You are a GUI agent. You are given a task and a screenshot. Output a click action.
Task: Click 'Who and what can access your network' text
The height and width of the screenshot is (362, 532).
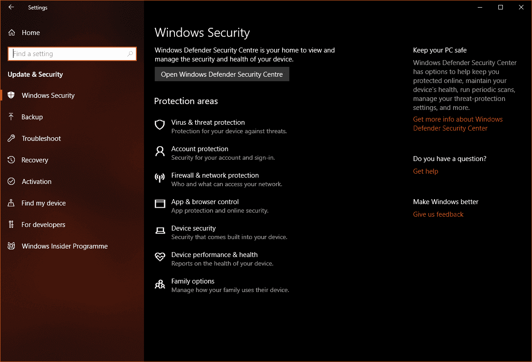pyautogui.click(x=227, y=184)
